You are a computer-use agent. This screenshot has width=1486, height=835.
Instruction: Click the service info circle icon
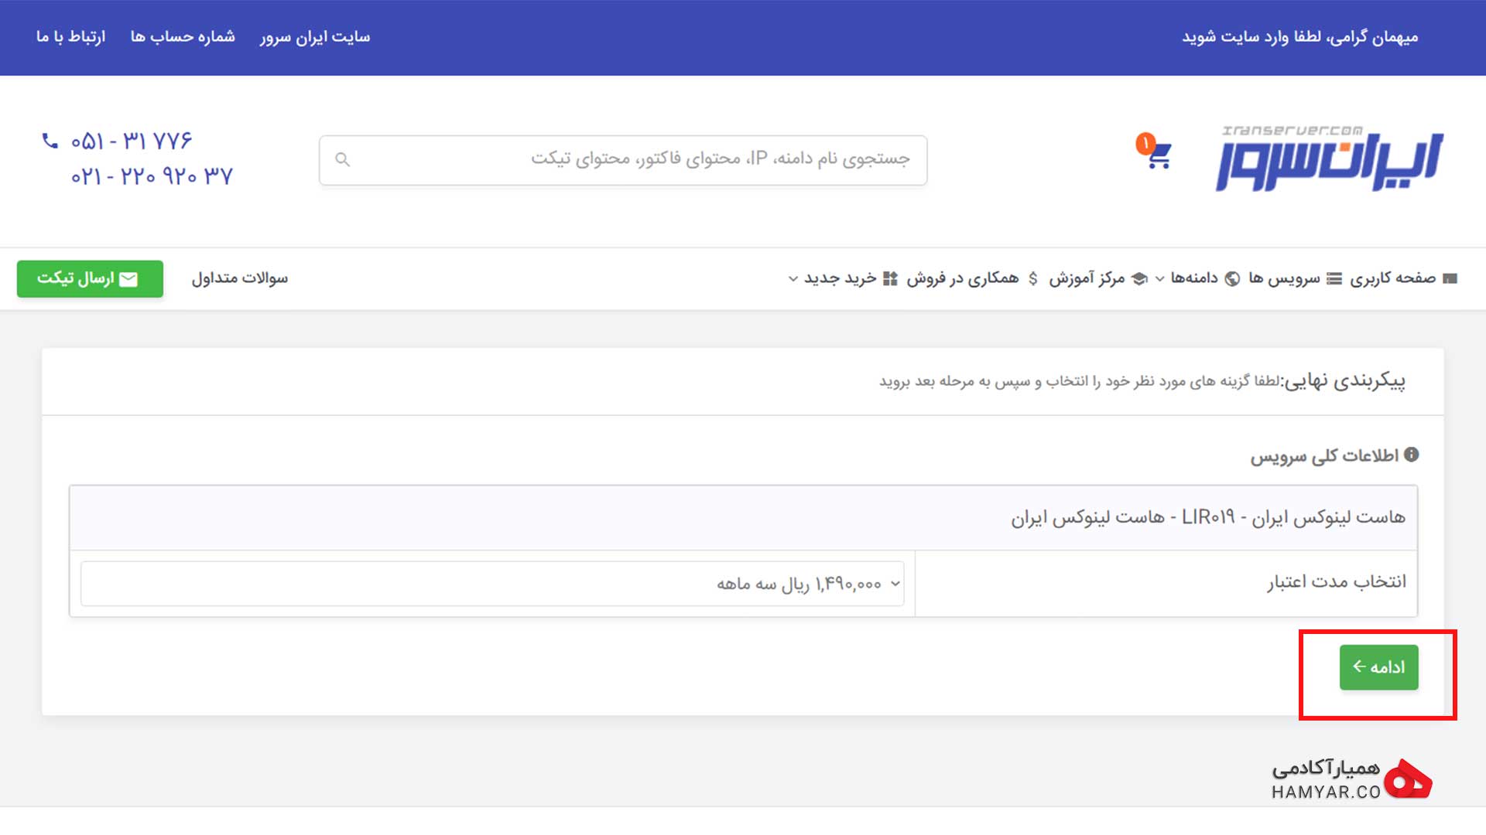point(1411,455)
